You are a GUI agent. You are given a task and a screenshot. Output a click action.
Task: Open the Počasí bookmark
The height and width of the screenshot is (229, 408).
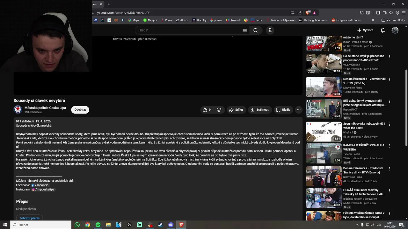pos(166,20)
